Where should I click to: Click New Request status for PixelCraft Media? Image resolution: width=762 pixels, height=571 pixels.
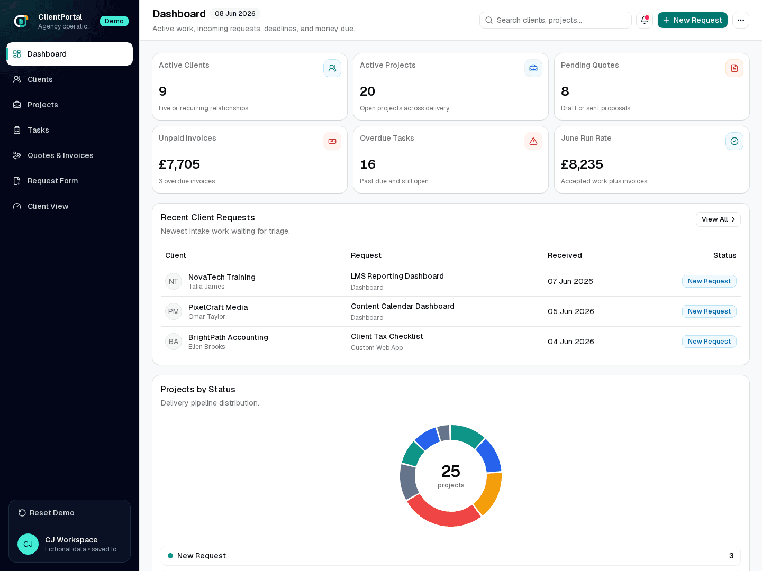(x=709, y=311)
